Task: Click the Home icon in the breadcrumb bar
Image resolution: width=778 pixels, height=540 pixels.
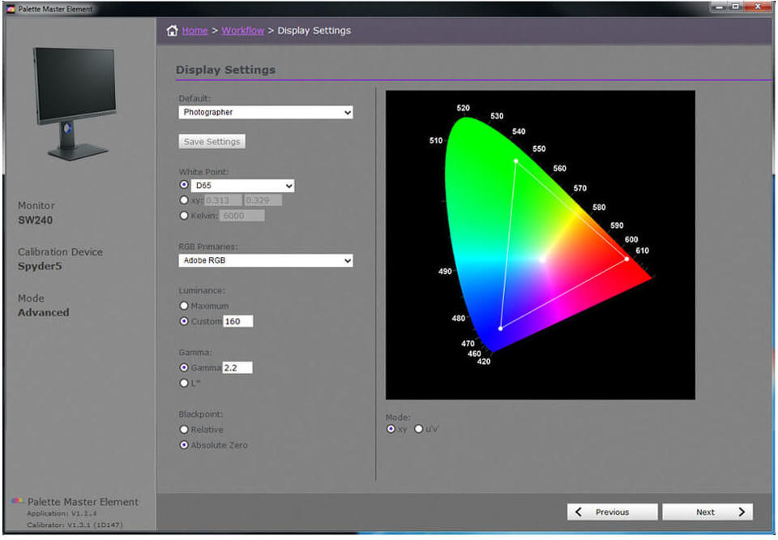Action: point(171,30)
